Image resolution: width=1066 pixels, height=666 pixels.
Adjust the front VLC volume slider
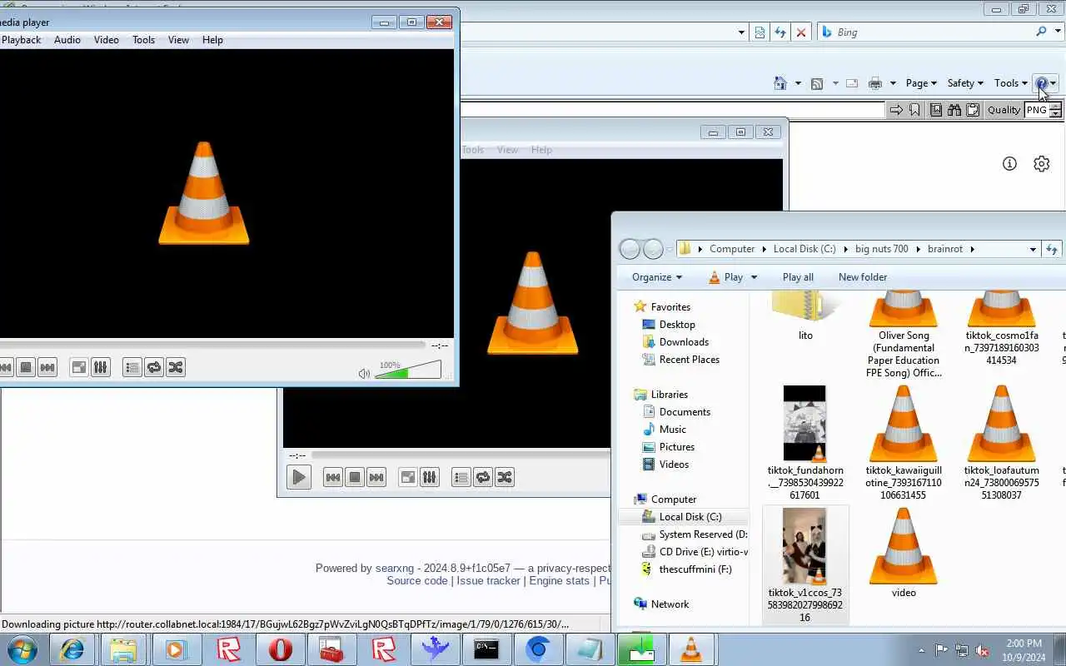click(408, 370)
